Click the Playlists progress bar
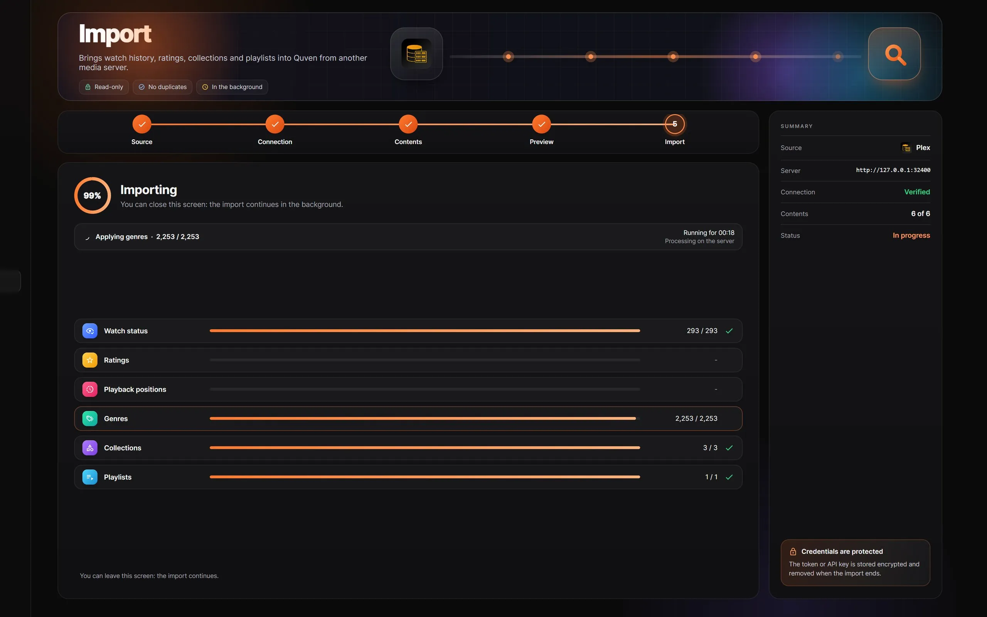Screen dimensions: 987x617 pyautogui.click(x=424, y=477)
